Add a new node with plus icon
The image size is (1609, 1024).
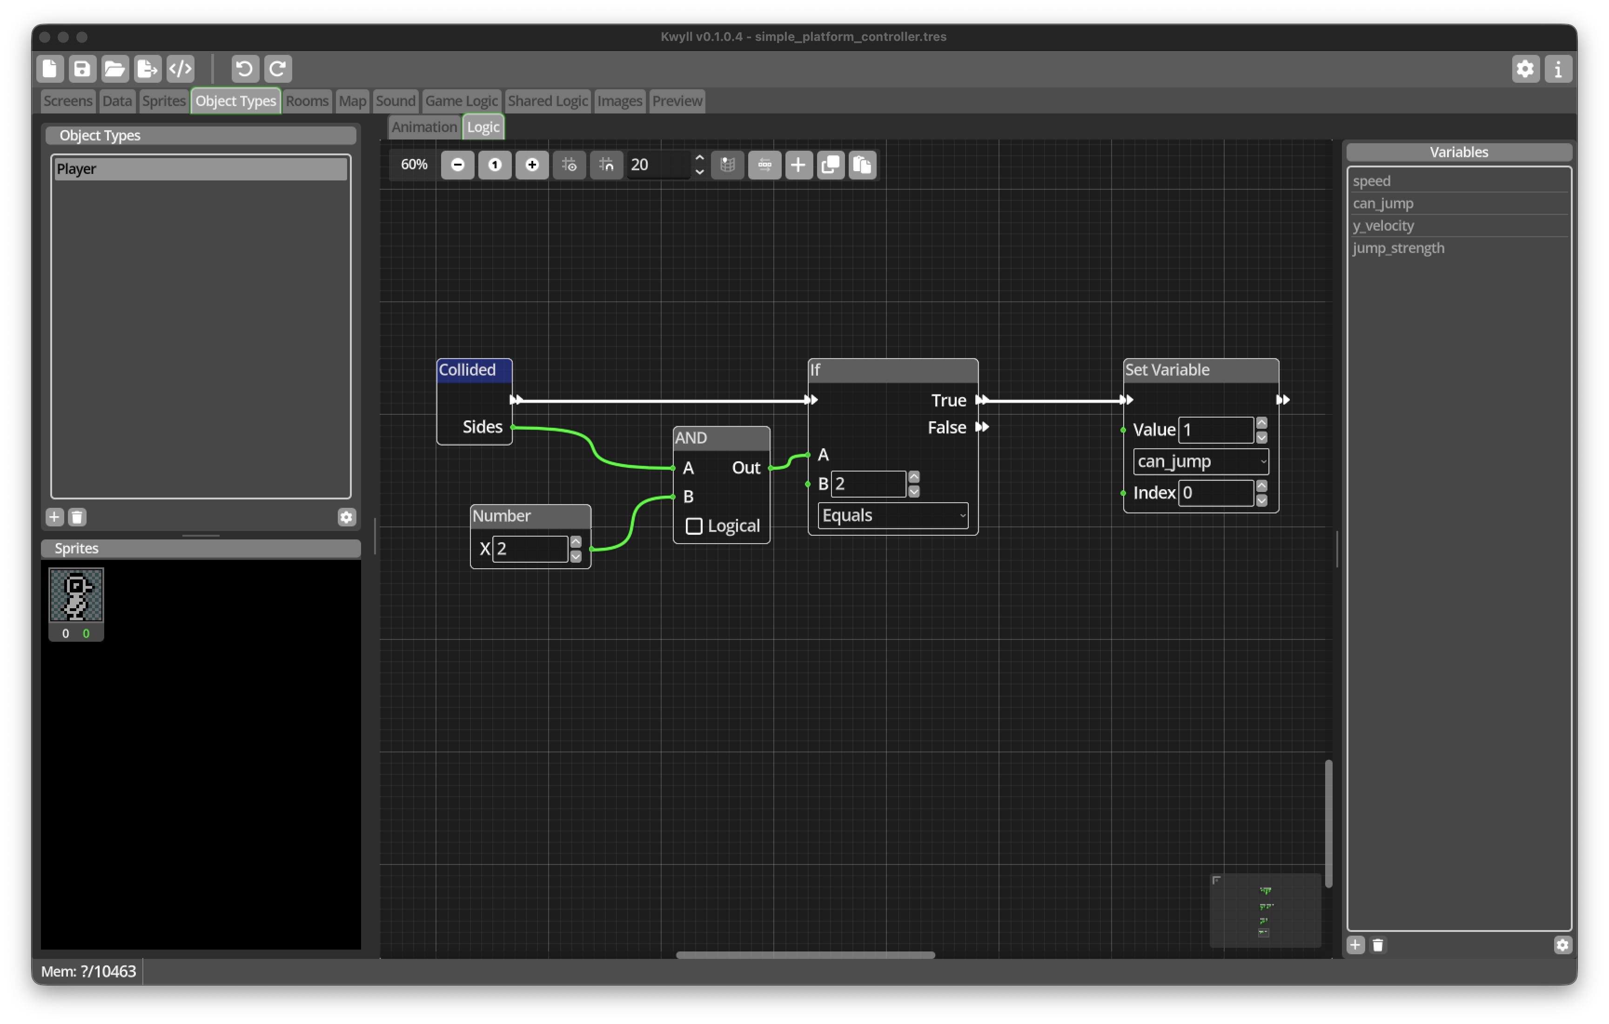(798, 164)
